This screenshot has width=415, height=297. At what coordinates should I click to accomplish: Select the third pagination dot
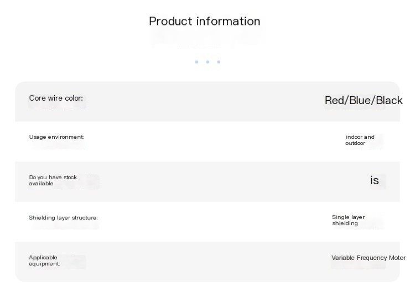click(x=219, y=62)
